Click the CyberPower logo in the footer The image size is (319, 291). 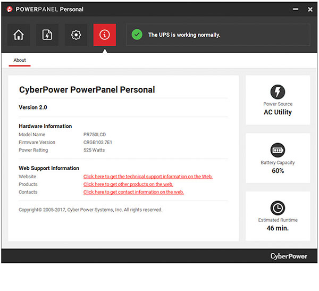pyautogui.click(x=289, y=256)
